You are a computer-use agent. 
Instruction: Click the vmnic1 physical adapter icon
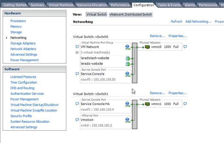tap(147, 104)
